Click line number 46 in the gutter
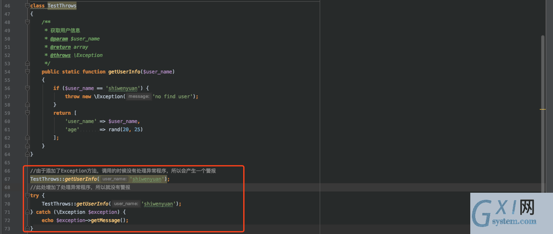The image size is (553, 234). pos(7,6)
